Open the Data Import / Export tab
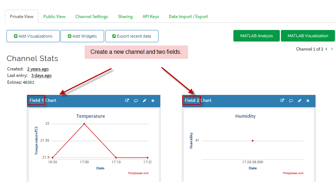 point(188,17)
